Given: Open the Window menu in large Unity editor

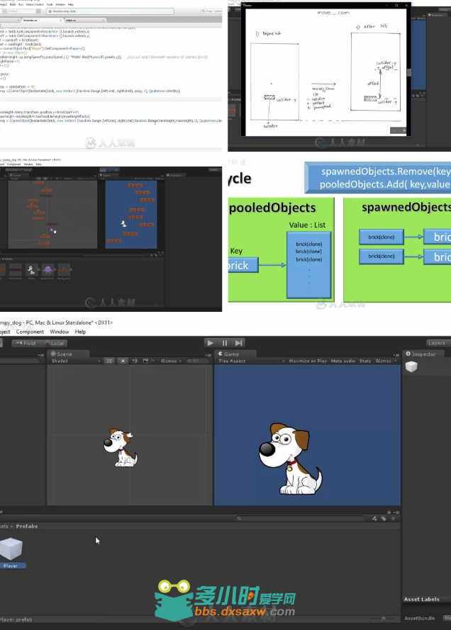Looking at the screenshot, I should 60,332.
